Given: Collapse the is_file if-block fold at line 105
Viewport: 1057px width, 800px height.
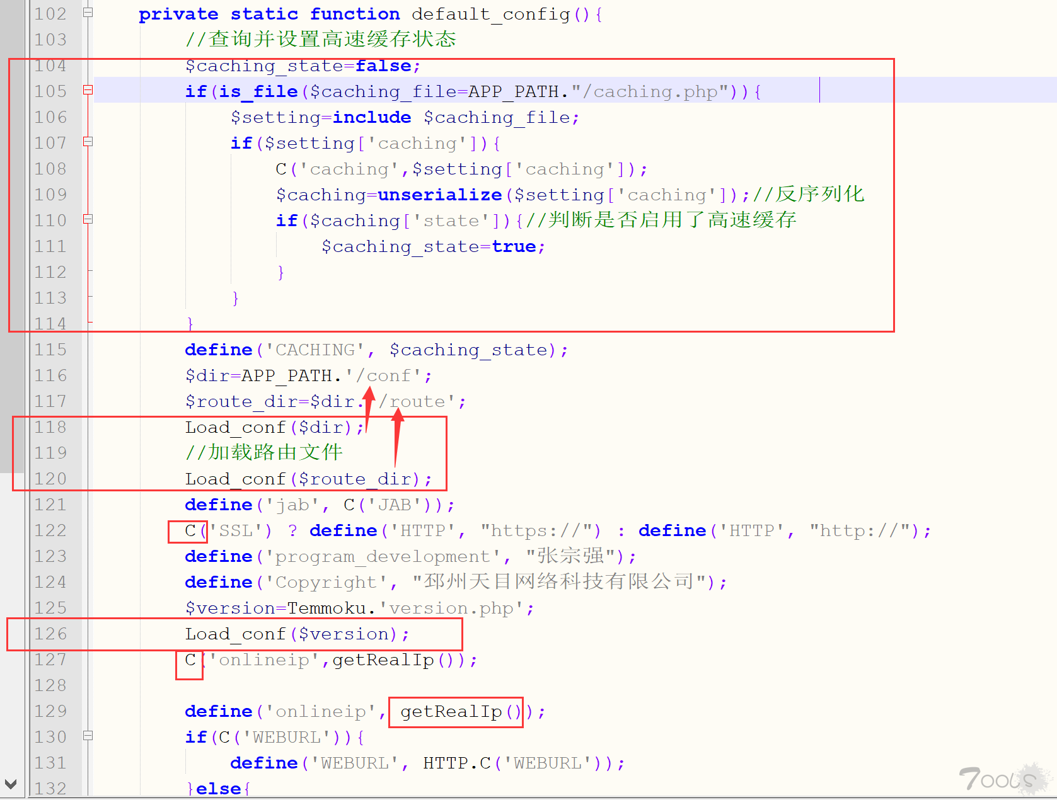Looking at the screenshot, I should click(x=88, y=90).
